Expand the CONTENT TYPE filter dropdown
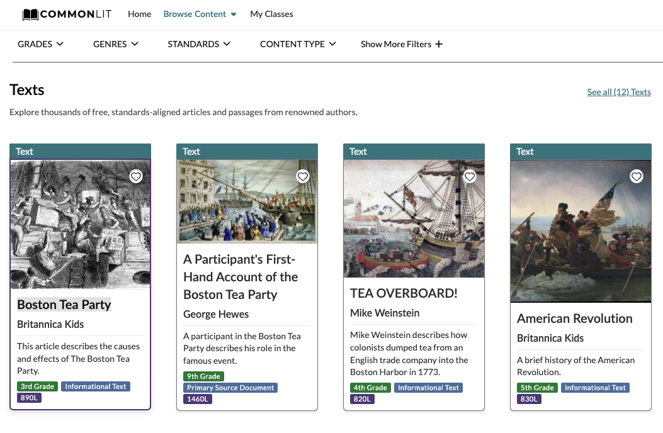This screenshot has height=433, width=663. (x=298, y=44)
